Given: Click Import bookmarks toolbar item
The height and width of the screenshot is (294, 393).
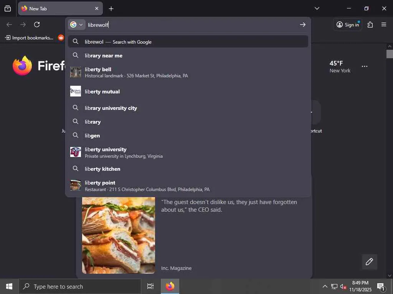Looking at the screenshot, I should coord(29,38).
